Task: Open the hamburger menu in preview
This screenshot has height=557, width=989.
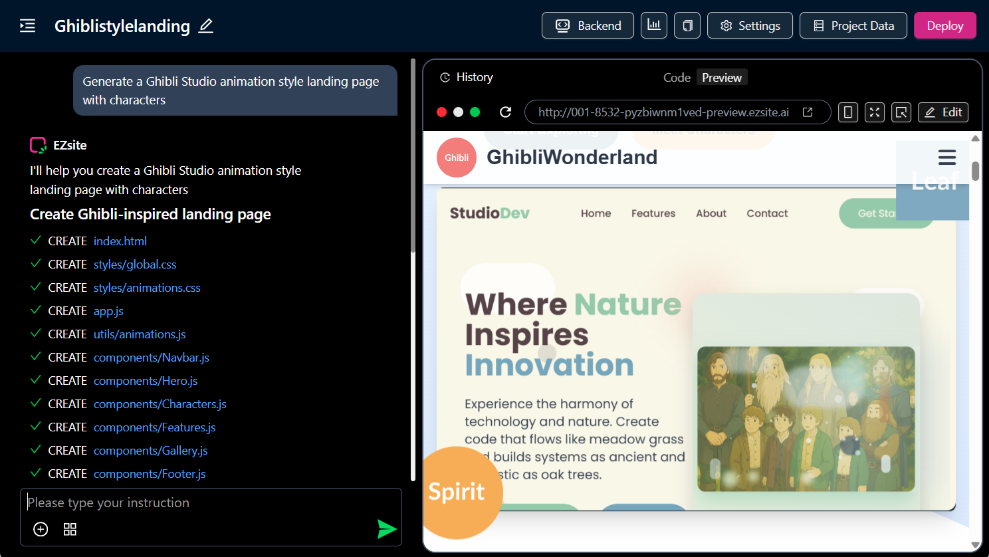Action: click(947, 158)
